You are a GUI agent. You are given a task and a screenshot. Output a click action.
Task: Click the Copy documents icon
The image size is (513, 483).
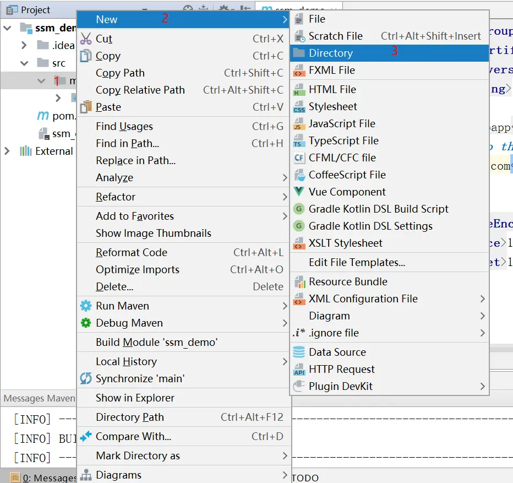click(86, 56)
